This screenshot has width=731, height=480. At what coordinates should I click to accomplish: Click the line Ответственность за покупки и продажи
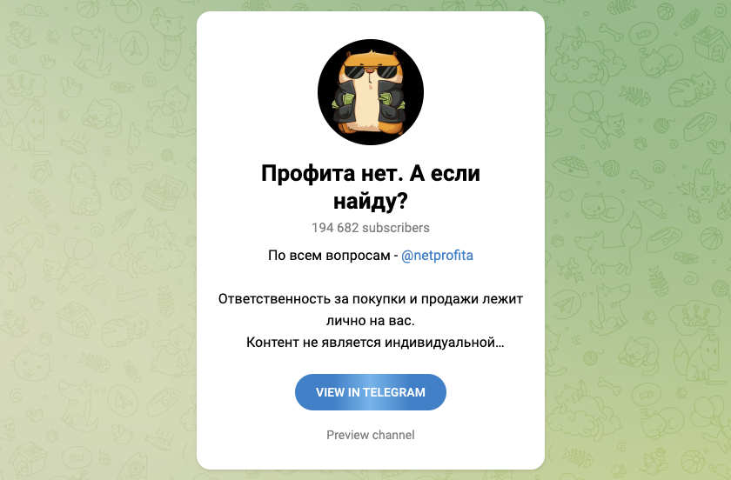click(371, 299)
